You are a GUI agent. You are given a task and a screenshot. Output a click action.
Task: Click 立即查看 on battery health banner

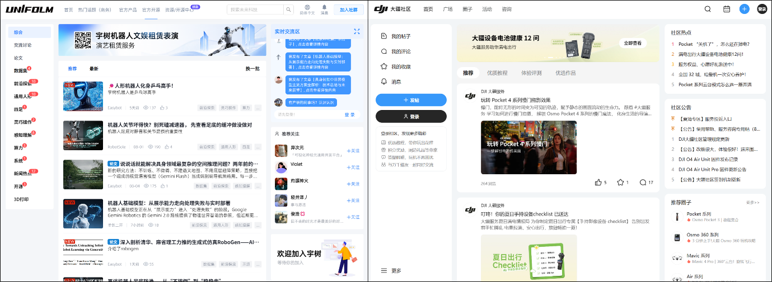point(633,43)
